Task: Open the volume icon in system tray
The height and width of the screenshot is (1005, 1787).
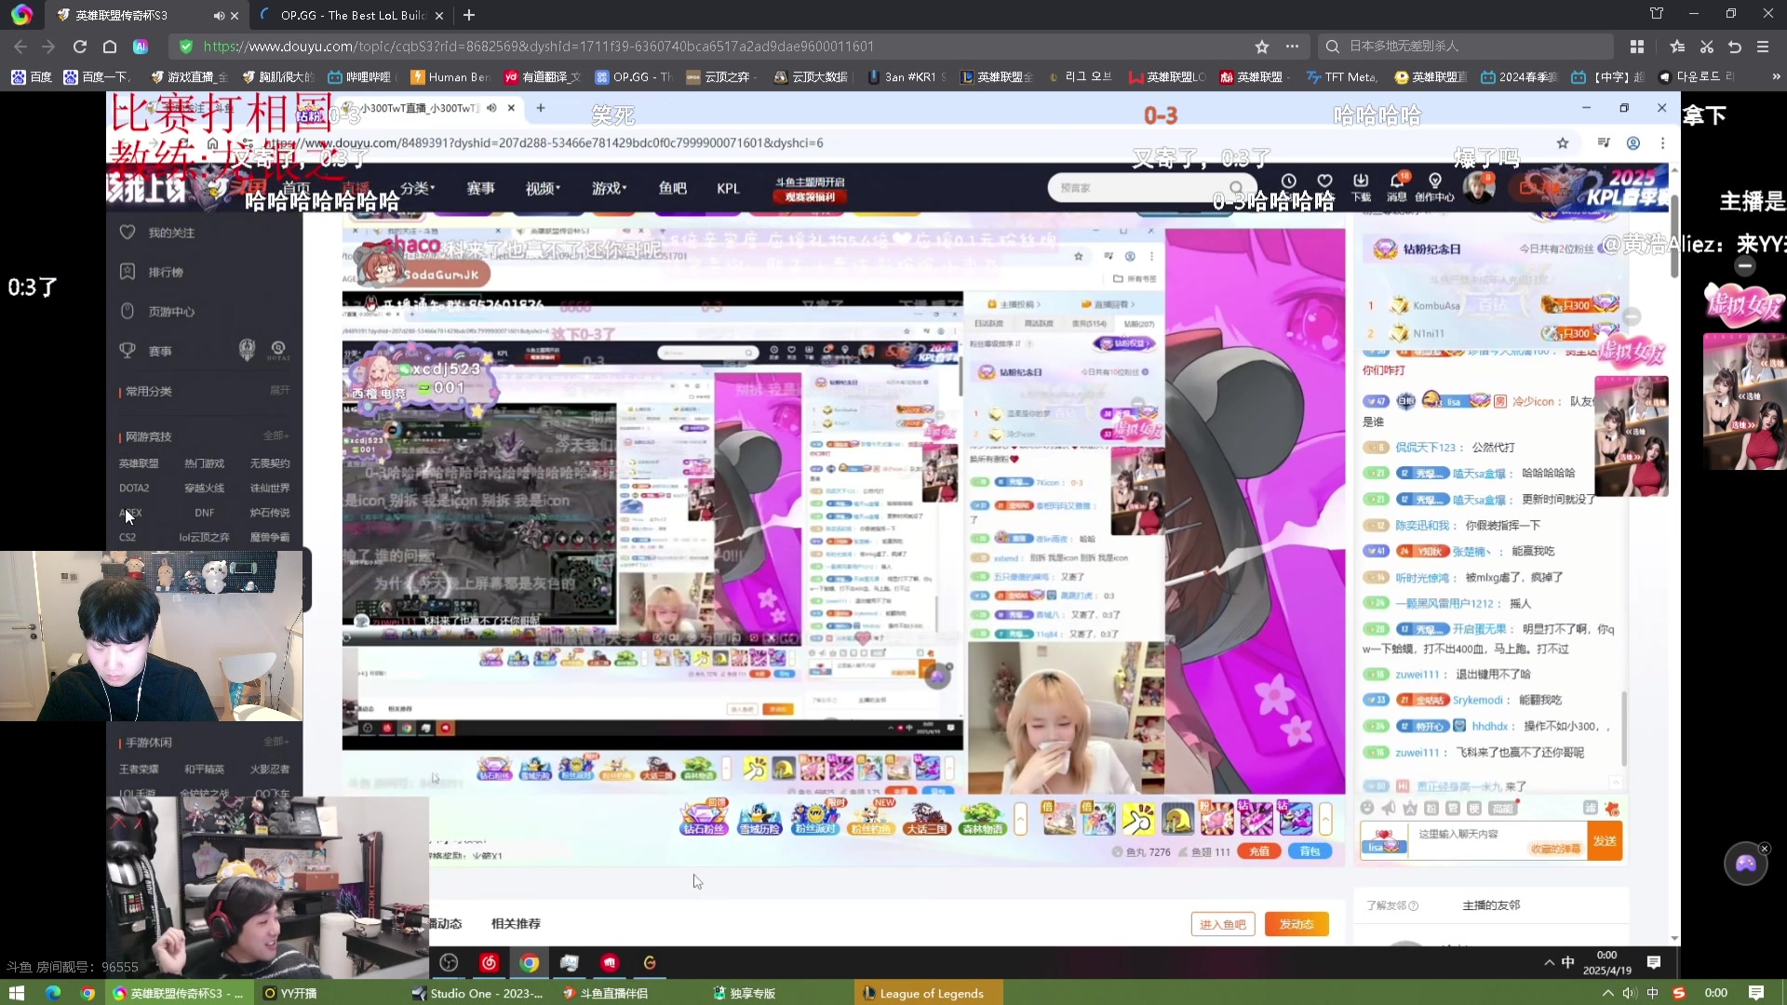Action: pyautogui.click(x=1629, y=993)
